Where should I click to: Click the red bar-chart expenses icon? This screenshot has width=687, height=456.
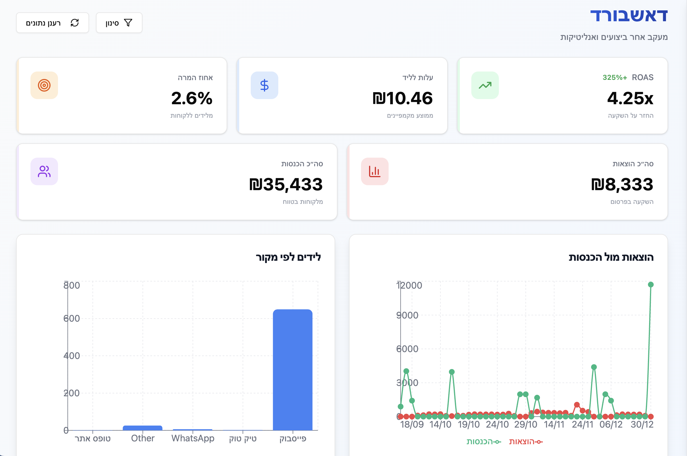(x=374, y=172)
